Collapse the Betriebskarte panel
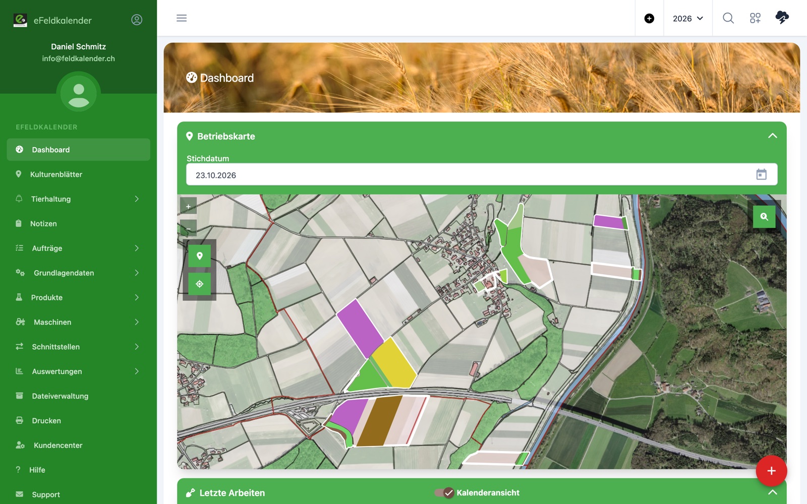Screen dimensions: 807x504 (772, 136)
